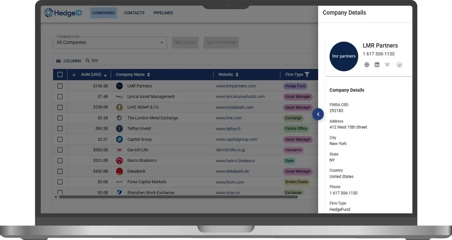Click the Shenzhen Stock Exchange logo icon
The image size is (452, 240).
[119, 192]
